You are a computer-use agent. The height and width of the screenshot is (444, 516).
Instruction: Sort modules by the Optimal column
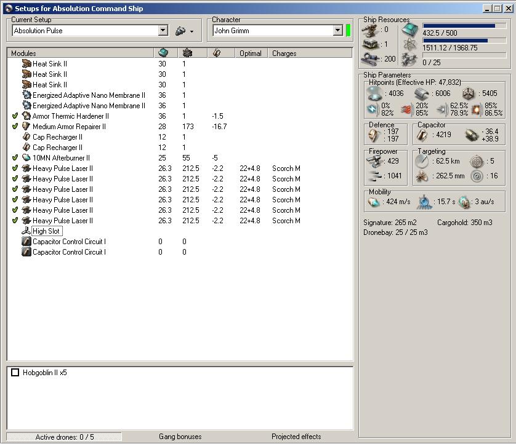pos(250,54)
